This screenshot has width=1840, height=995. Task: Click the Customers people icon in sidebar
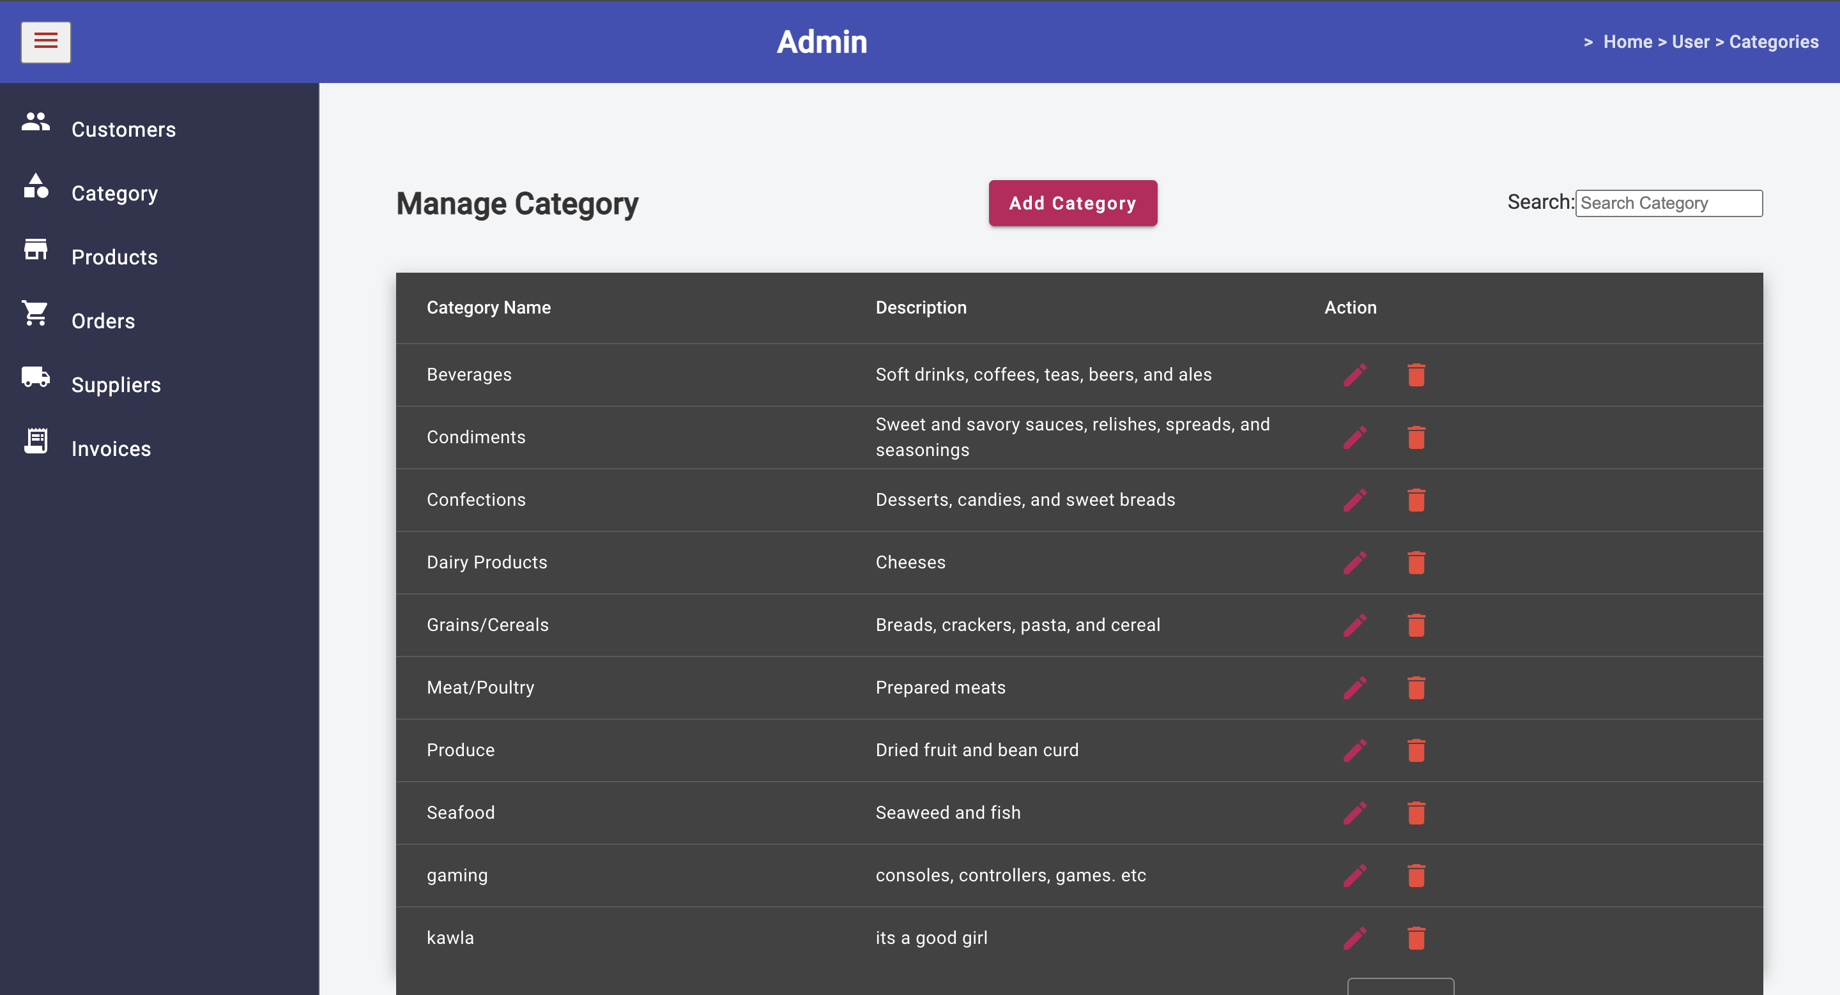click(36, 122)
